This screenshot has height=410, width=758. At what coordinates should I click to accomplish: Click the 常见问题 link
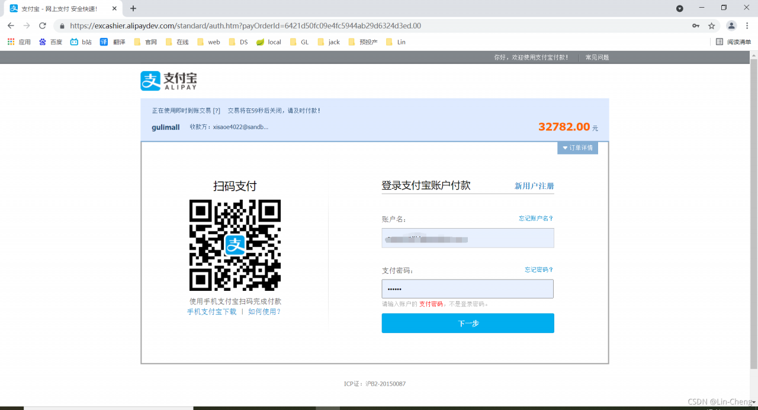(x=597, y=57)
